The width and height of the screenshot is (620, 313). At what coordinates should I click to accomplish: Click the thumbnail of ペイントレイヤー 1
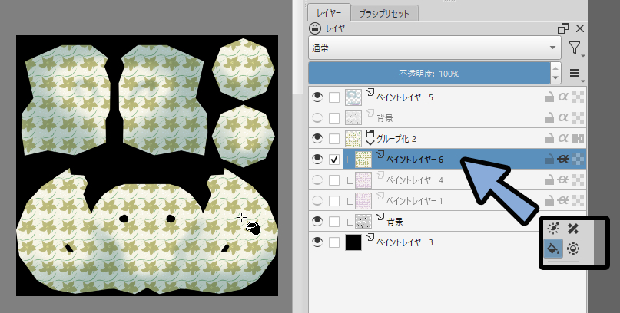(363, 200)
